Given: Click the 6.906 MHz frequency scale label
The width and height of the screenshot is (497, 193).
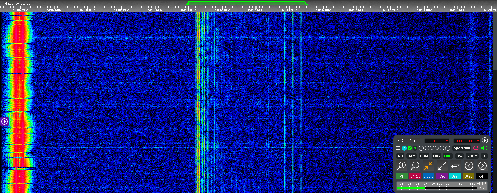Looking at the screenshot, I should click(x=20, y=10).
